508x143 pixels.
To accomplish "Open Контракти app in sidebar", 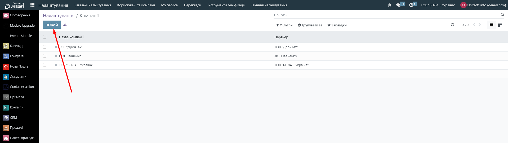I will coord(19,56).
